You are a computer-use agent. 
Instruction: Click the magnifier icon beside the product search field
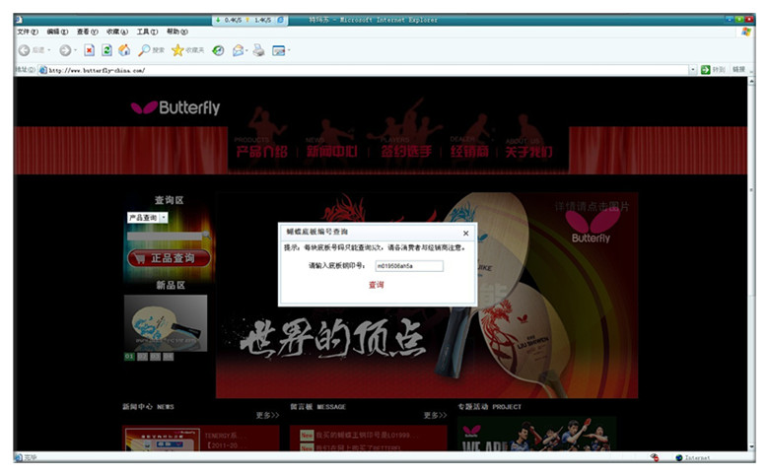pyautogui.click(x=207, y=236)
